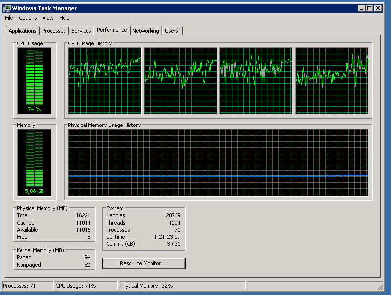Click the second CPU usage history graph
The height and width of the screenshot is (295, 391).
click(180, 81)
